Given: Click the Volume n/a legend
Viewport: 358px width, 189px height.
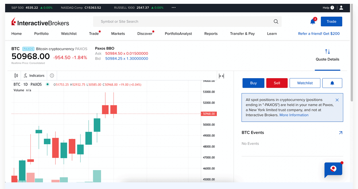Looking at the screenshot, I should 22,90.
